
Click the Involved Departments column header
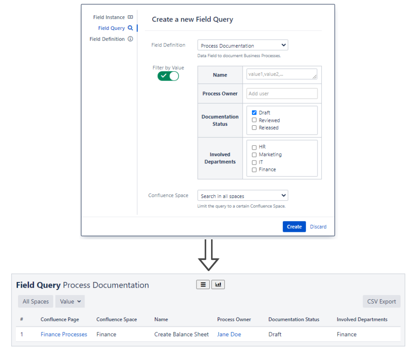coord(362,319)
